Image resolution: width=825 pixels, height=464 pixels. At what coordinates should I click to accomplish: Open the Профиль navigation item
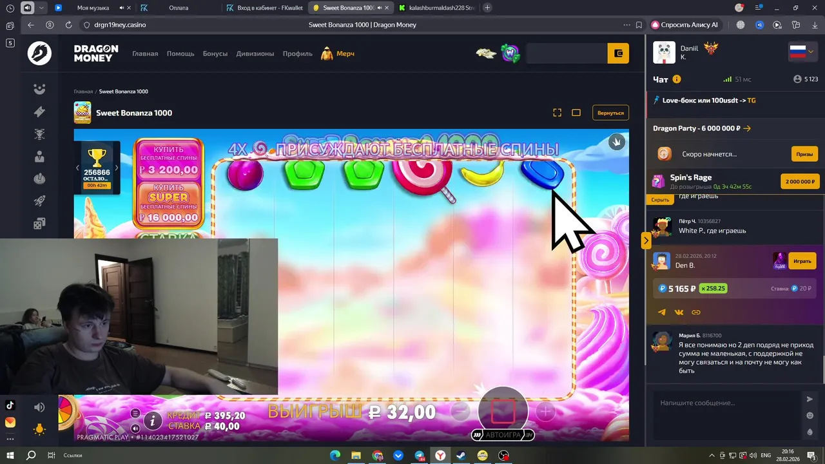click(298, 53)
